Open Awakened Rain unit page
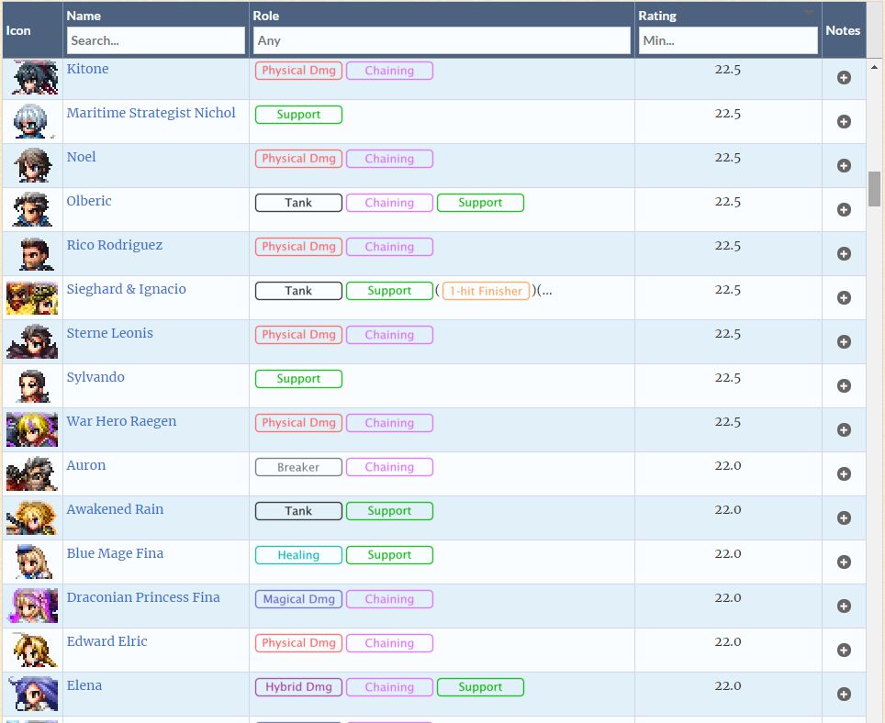Viewport: 885px width, 723px height. (115, 509)
